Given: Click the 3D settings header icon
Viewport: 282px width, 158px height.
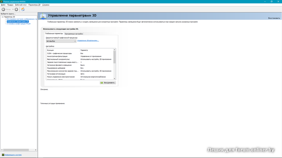Looking at the screenshot, I should [43, 16].
